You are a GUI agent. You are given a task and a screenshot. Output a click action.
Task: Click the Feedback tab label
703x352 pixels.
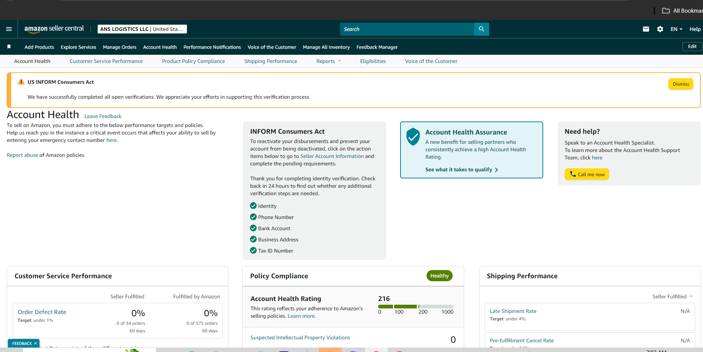[x=22, y=343]
